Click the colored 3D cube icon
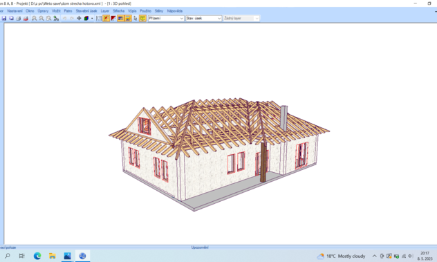The width and height of the screenshot is (437, 262). pyautogui.click(x=86, y=19)
